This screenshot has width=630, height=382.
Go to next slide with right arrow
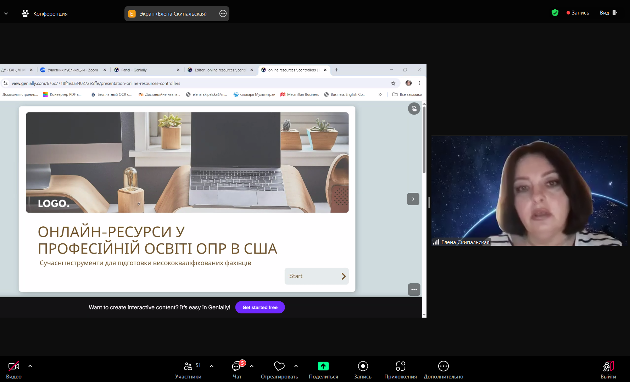[x=413, y=199]
